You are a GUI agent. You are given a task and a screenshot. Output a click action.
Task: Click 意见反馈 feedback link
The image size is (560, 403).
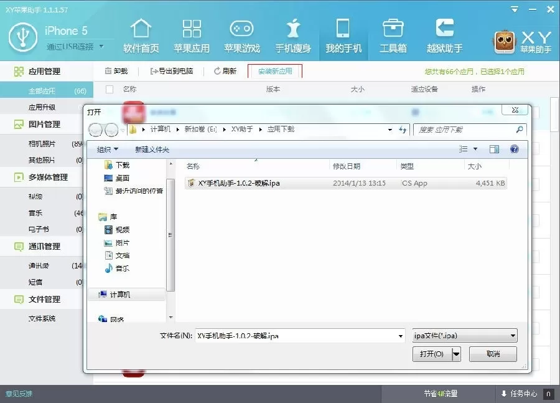[x=19, y=394]
